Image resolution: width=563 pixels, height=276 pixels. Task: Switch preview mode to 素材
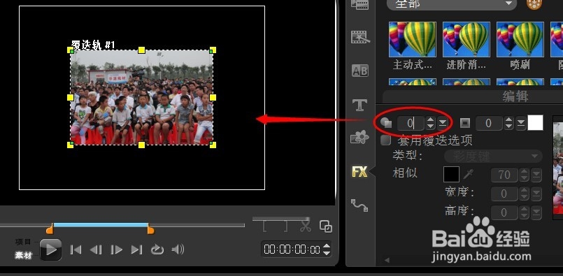[24, 255]
